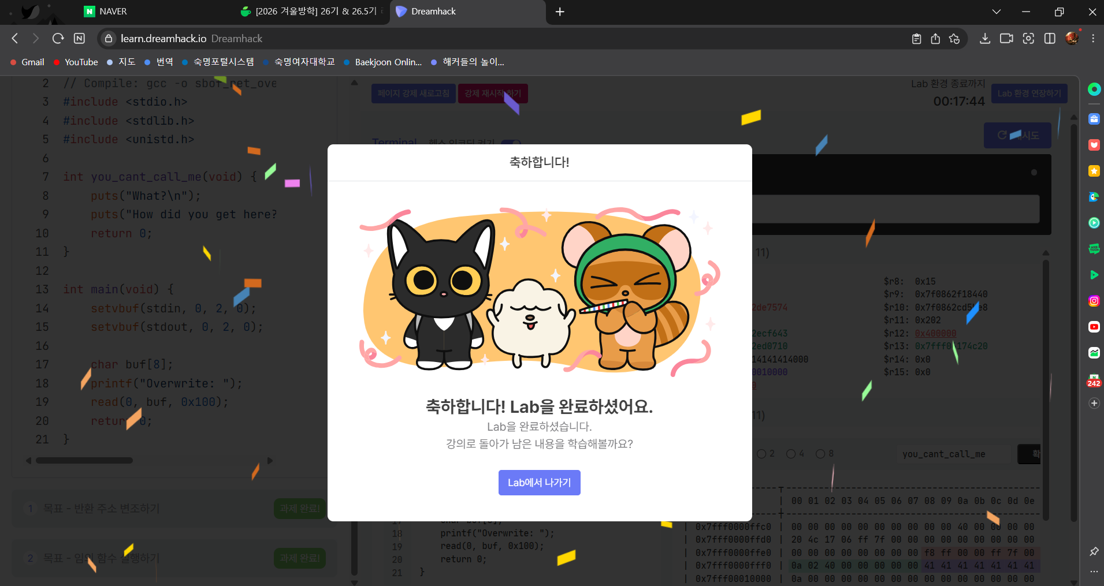Open the tab list chevron near window controls
This screenshot has width=1104, height=586.
click(997, 12)
